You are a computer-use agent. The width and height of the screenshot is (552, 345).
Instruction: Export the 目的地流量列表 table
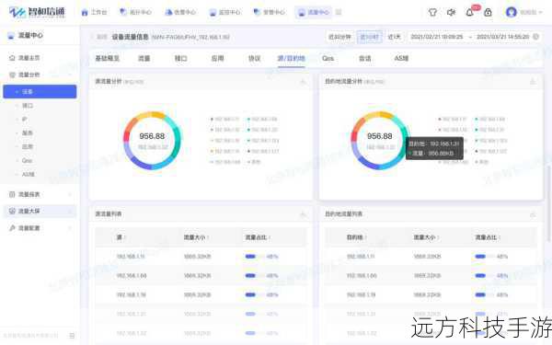[533, 214]
